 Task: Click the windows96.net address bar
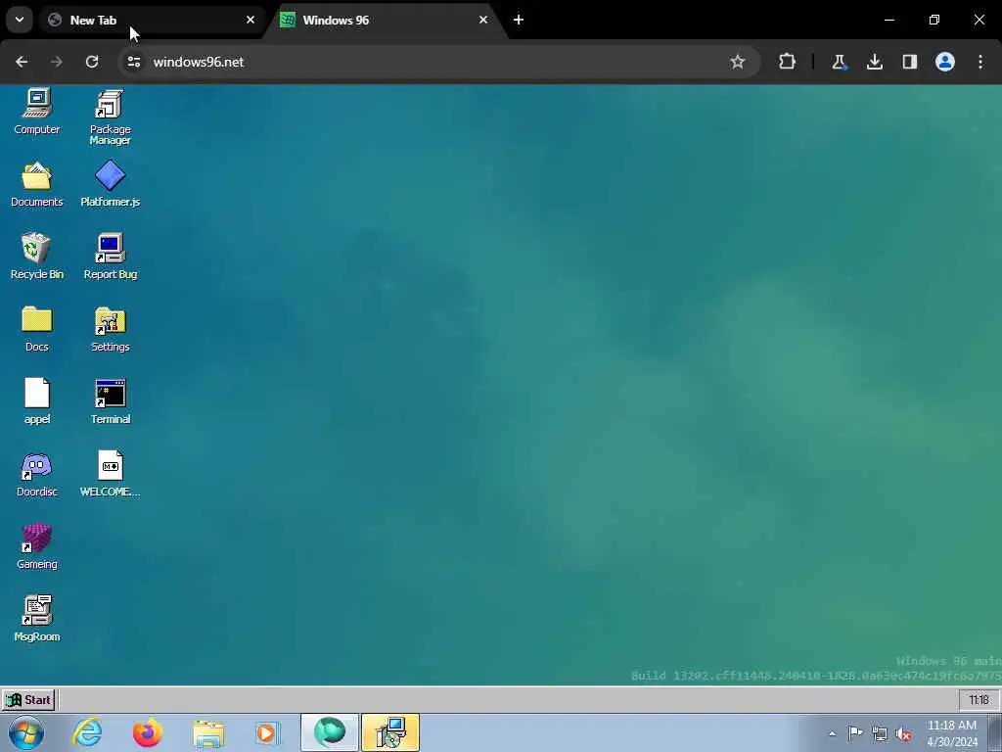pos(439,62)
